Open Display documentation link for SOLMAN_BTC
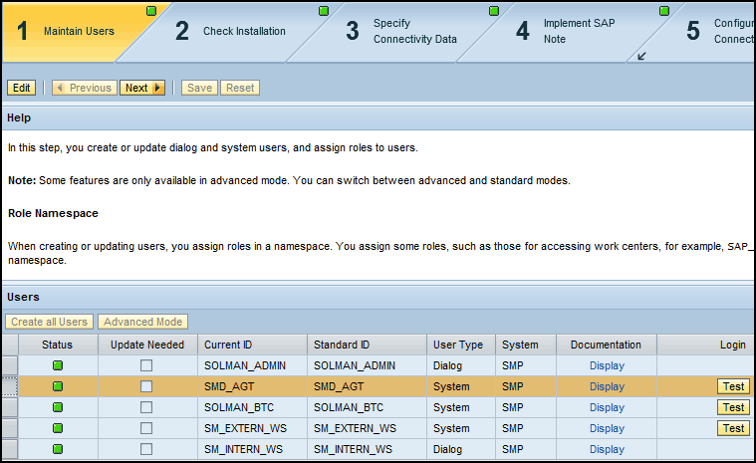Image resolution: width=756 pixels, height=463 pixels. [x=607, y=407]
